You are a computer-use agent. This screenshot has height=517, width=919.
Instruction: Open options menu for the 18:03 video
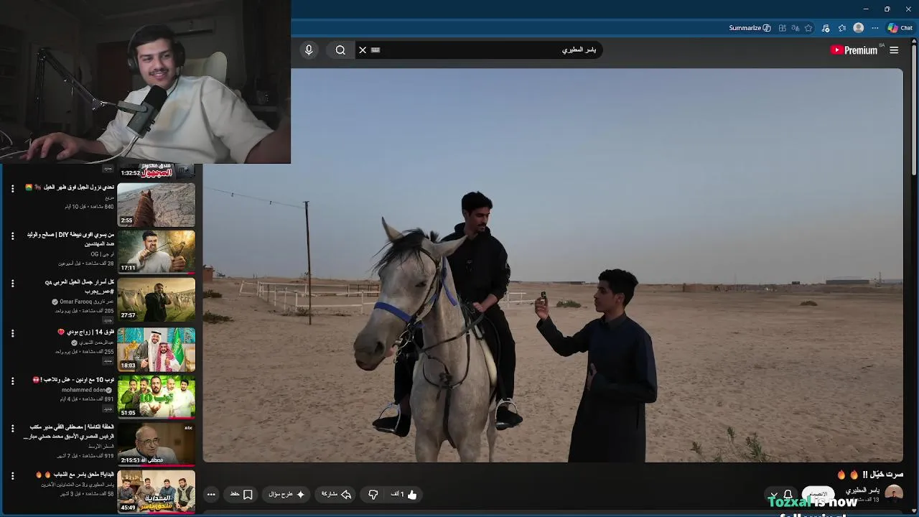(12, 333)
